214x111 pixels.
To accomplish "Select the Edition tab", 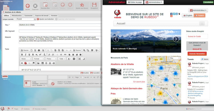I will pos(6,16).
